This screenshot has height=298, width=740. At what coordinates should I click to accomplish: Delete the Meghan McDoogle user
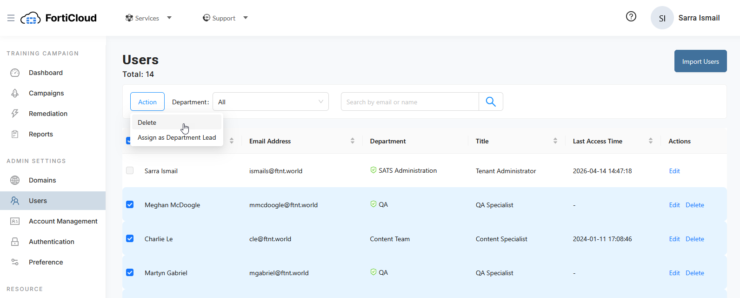695,205
